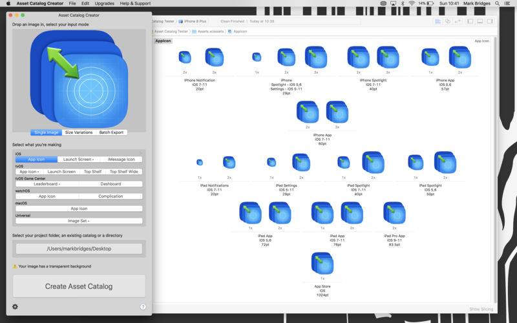Switch input mode to Size Variations

[78, 132]
